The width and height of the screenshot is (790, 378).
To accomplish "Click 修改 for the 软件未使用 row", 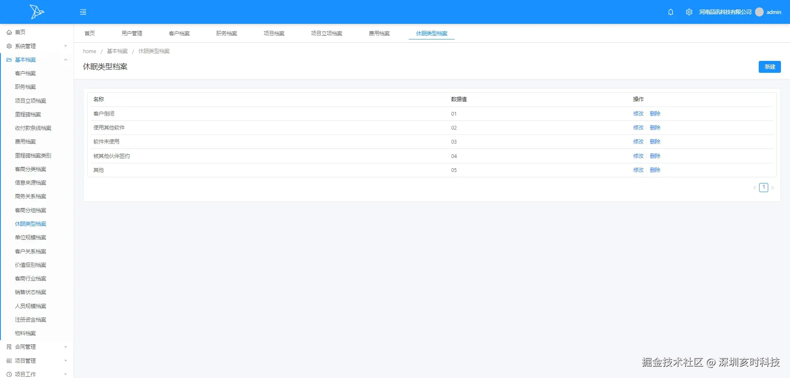I will pyautogui.click(x=638, y=141).
